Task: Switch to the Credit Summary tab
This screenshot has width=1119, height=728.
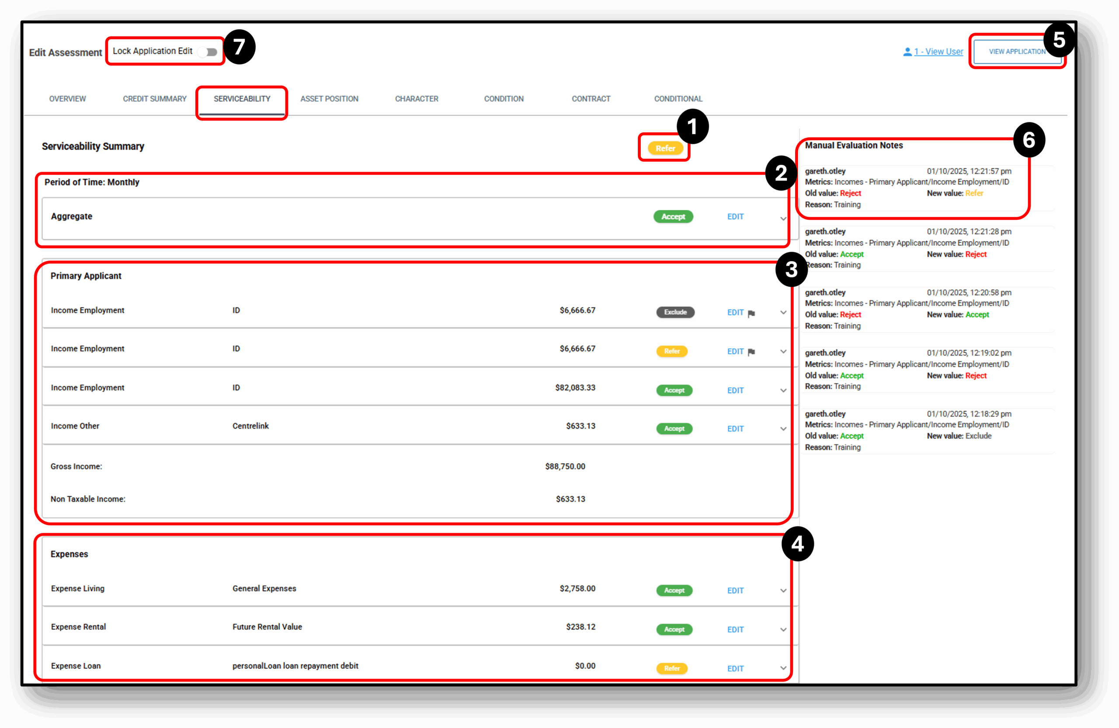Action: point(154,99)
